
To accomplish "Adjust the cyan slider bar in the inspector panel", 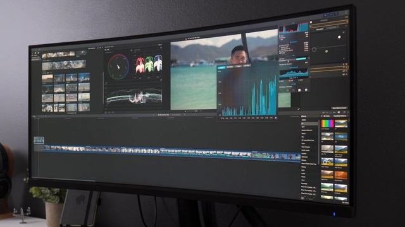I will pos(301,59).
